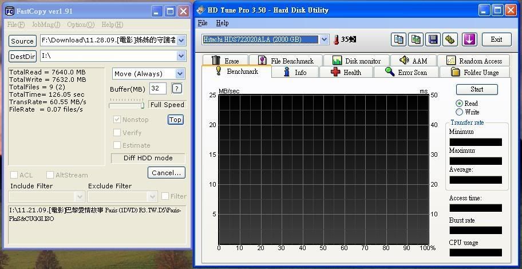Image resolution: width=522 pixels, height=269 pixels.
Task: Select the Write radio button
Action: tap(460, 112)
